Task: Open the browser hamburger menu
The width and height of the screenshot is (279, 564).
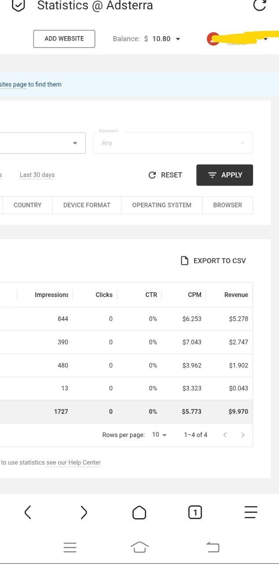Action: (x=250, y=512)
